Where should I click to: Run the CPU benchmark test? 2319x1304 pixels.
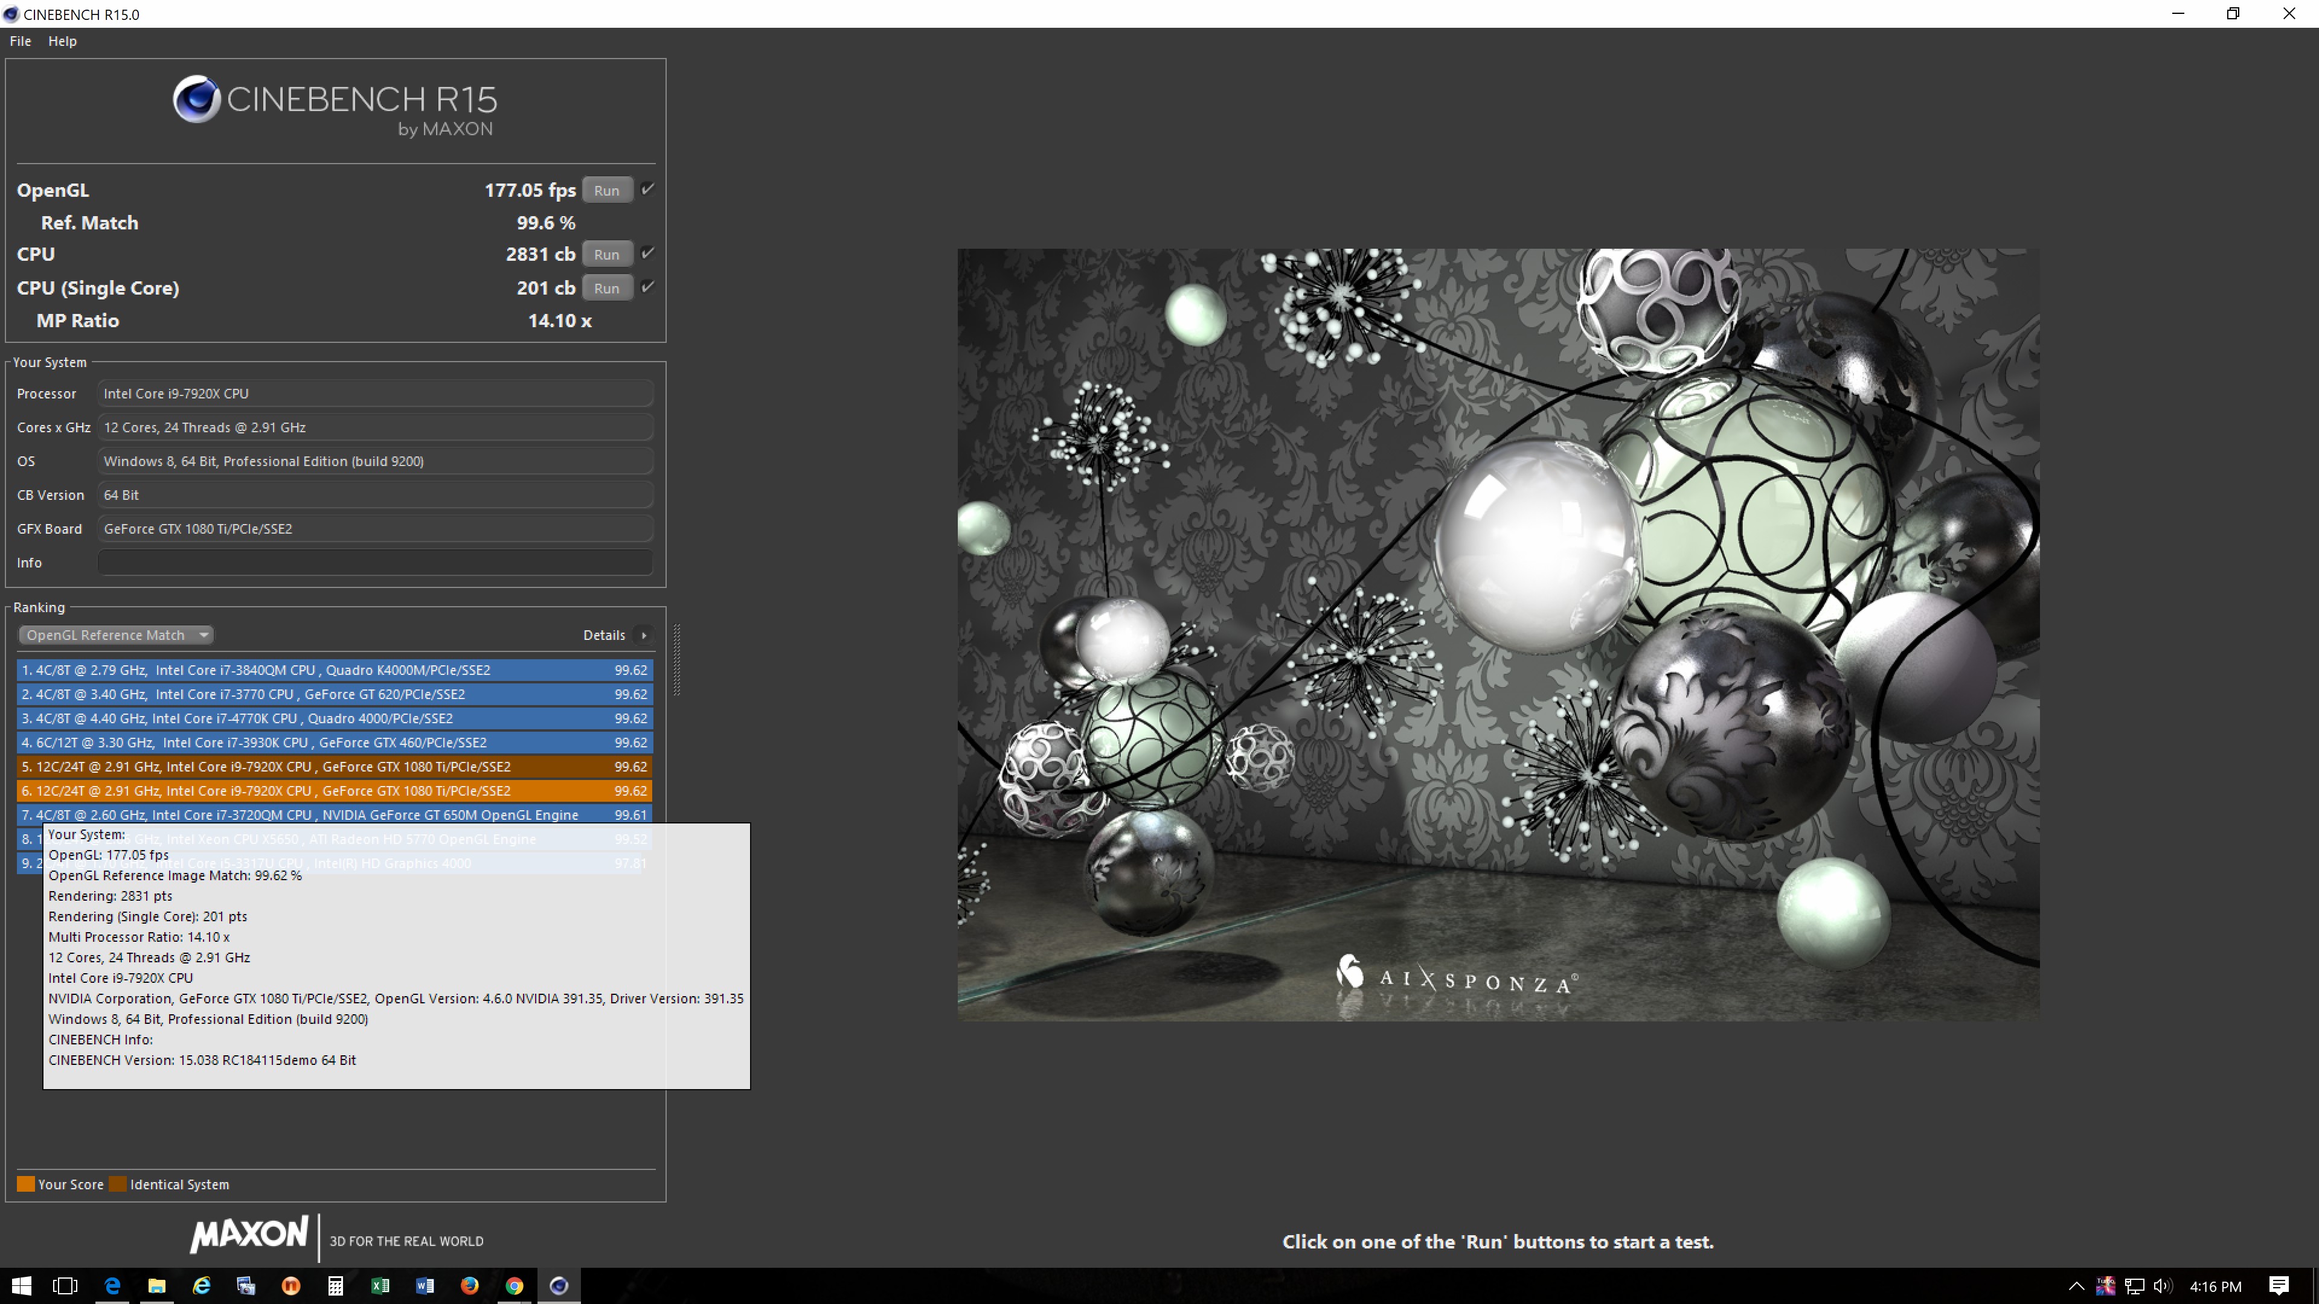tap(607, 254)
